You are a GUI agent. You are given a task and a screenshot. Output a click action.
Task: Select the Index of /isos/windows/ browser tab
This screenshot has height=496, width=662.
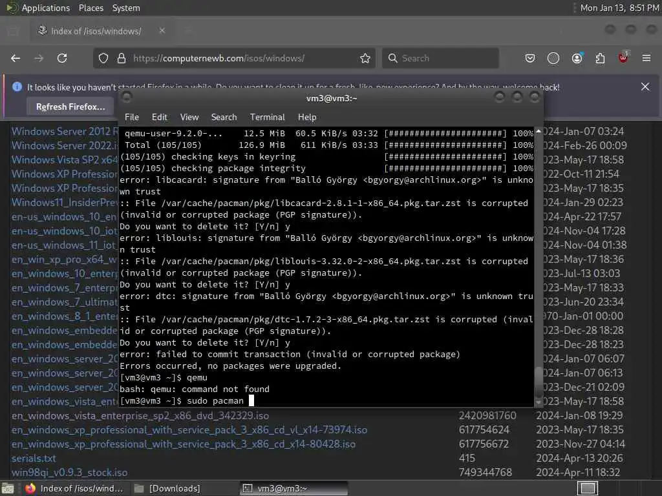click(101, 31)
